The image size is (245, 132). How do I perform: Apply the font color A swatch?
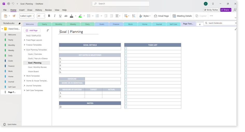(71, 16)
